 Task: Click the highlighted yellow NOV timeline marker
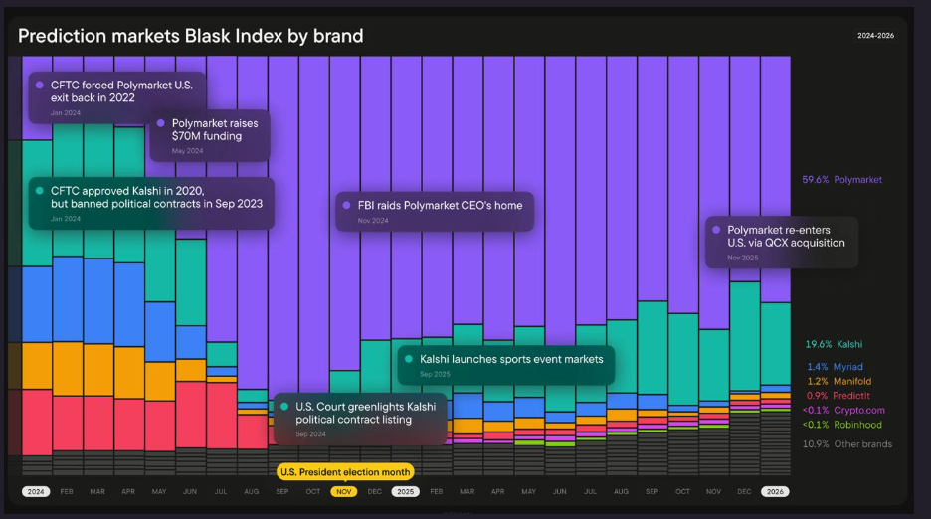[x=344, y=491]
